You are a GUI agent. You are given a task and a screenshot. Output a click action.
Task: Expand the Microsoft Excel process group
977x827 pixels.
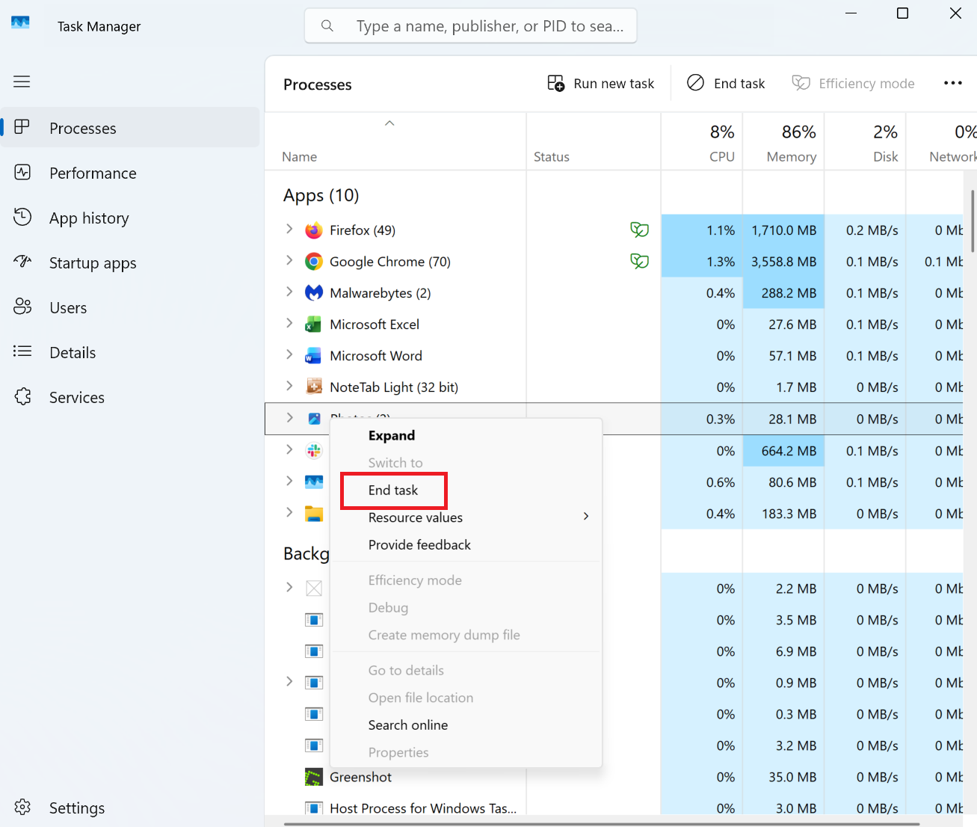[289, 323]
